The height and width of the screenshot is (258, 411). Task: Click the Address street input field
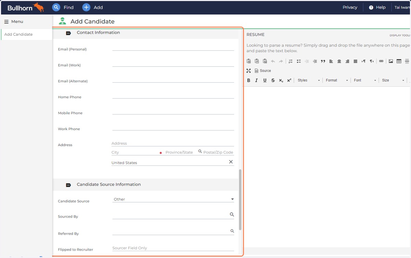173,143
